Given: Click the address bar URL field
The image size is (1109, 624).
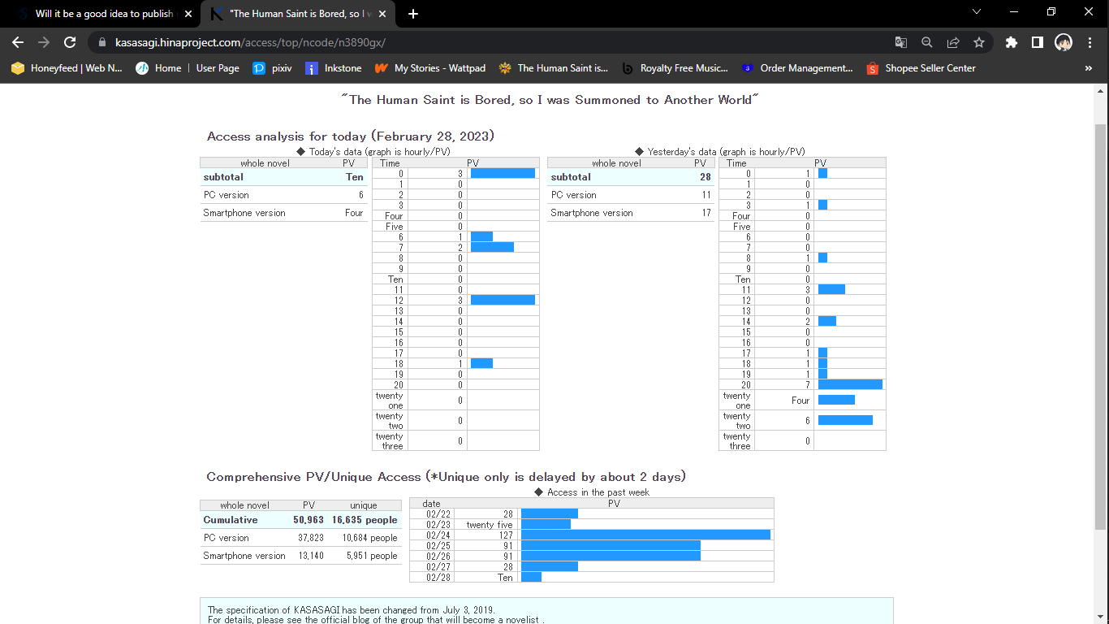Looking at the screenshot, I should click(x=487, y=42).
